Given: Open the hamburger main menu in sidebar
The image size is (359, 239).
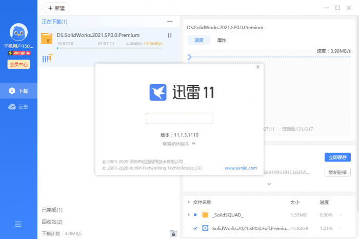Looking at the screenshot, I should pos(18,224).
